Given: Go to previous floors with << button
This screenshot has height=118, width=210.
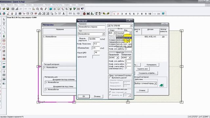Looking at the screenshot, I should [x=155, y=14].
